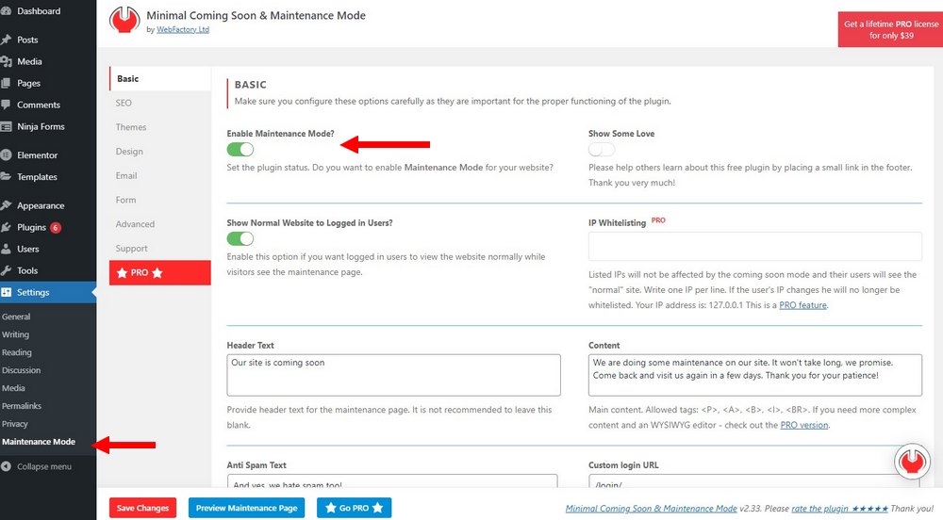Image resolution: width=943 pixels, height=520 pixels.
Task: Click Collapse menu in sidebar
Action: click(x=44, y=466)
